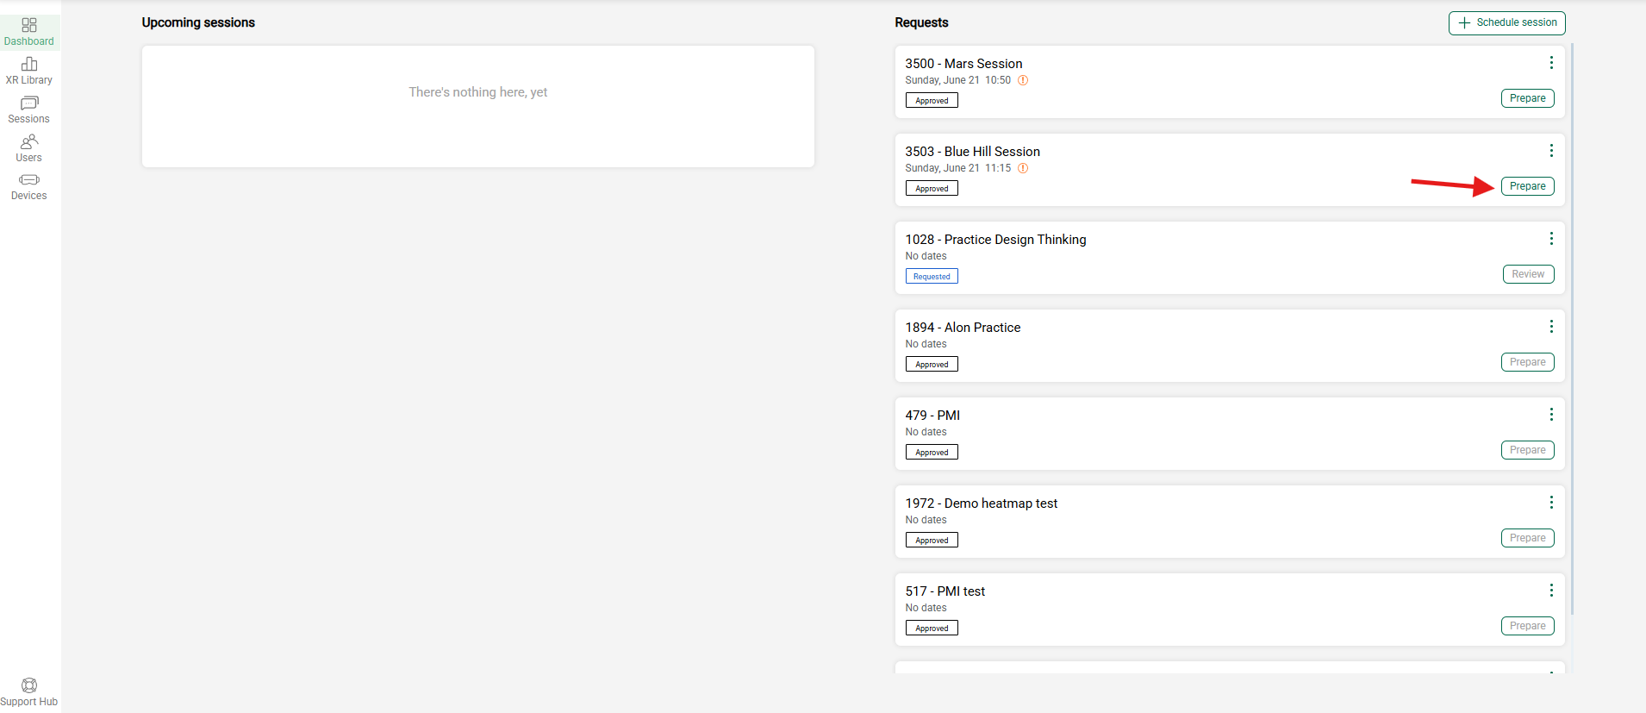This screenshot has width=1646, height=713.
Task: Open options menu for Practice Design Thinking
Action: click(x=1551, y=239)
